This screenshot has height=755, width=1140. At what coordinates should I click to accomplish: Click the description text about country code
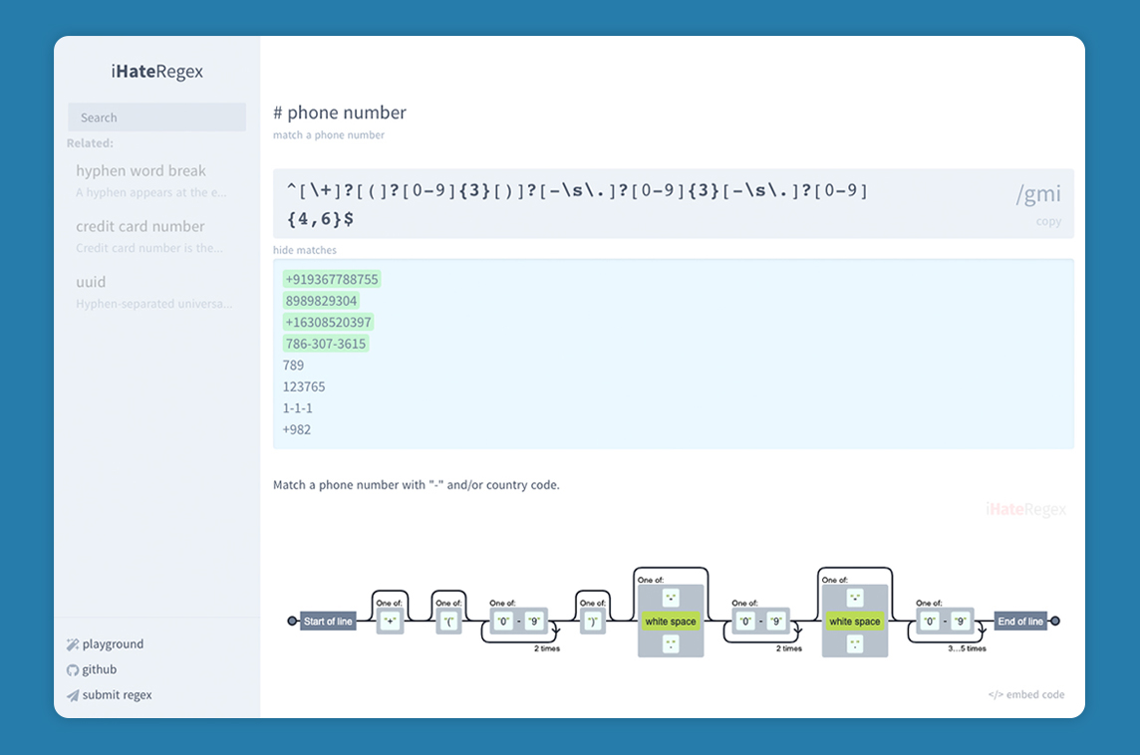(x=417, y=485)
